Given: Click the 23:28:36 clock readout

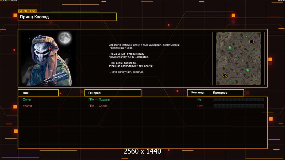Looking at the screenshot, I should click(x=14, y=1).
